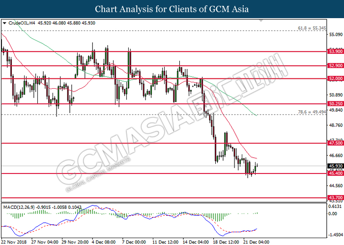Click the 52.900 red price label
This screenshot has height=245, width=344.
pyautogui.click(x=336, y=65)
